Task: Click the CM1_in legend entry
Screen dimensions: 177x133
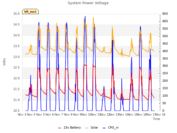Action: click(x=111, y=127)
